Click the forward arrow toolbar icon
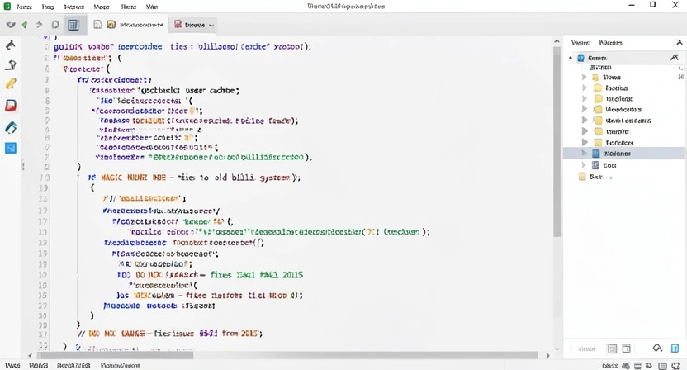 (x=39, y=25)
